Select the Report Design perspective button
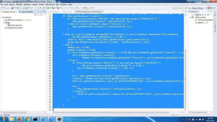This screenshot has width=217, height=122. coord(196,8)
